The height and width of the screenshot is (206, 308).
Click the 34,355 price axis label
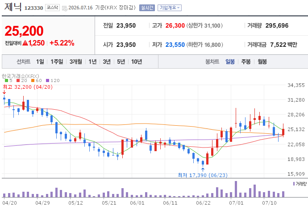pyautogui.click(x=296, y=85)
